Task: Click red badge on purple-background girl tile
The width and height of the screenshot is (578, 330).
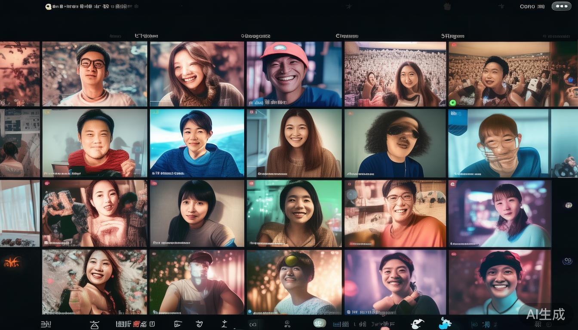Action: [x=452, y=184]
